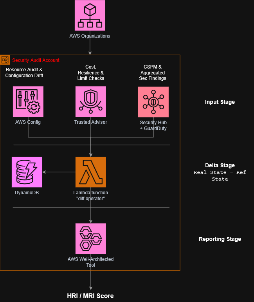Select the Delta Stage heading
The image size is (254, 302).
(220, 165)
